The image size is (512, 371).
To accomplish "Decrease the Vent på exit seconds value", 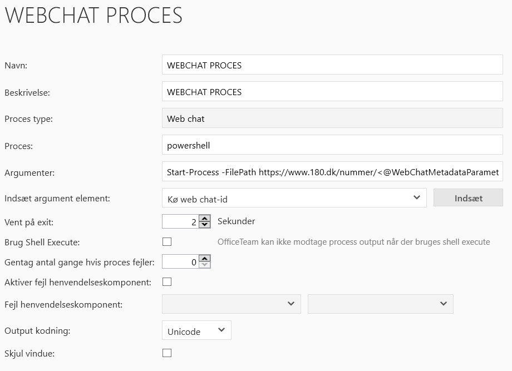I will [x=204, y=225].
